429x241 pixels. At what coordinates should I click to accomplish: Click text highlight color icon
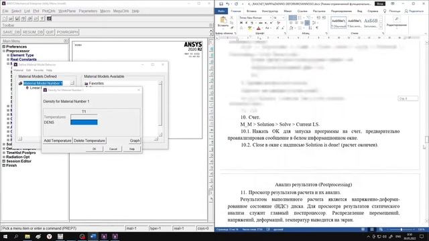pyautogui.click(x=249, y=28)
